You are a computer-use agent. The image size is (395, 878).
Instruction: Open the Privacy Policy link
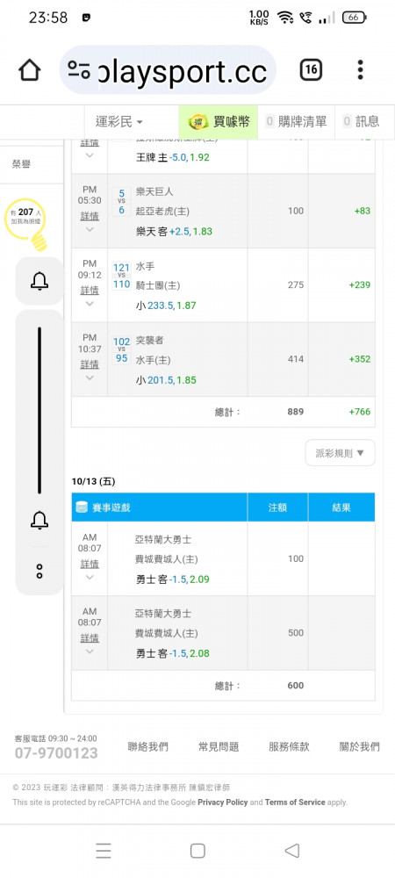[223, 802]
